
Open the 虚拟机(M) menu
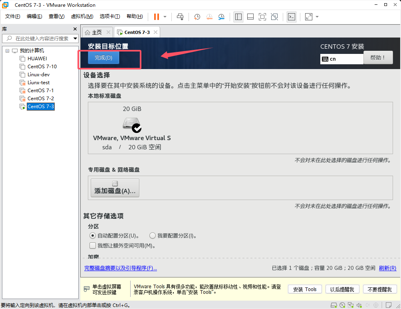coord(82,16)
